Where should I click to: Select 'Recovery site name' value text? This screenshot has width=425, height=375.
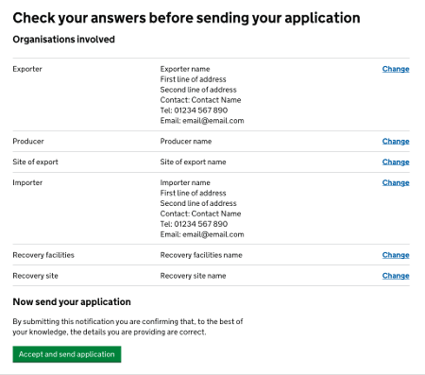193,276
